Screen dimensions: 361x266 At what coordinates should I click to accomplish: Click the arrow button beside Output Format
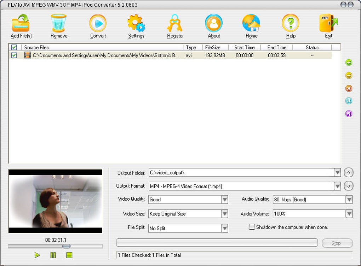[349, 186]
